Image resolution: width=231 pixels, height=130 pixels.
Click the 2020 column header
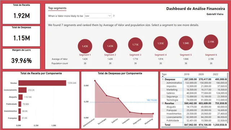pos(201,74)
